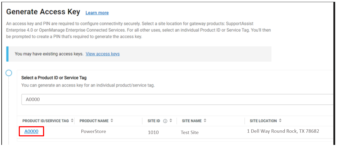Click the PRODUCT ID/SERVICE TAG column header text
Viewport: 337px width, 147px height.
(46, 121)
